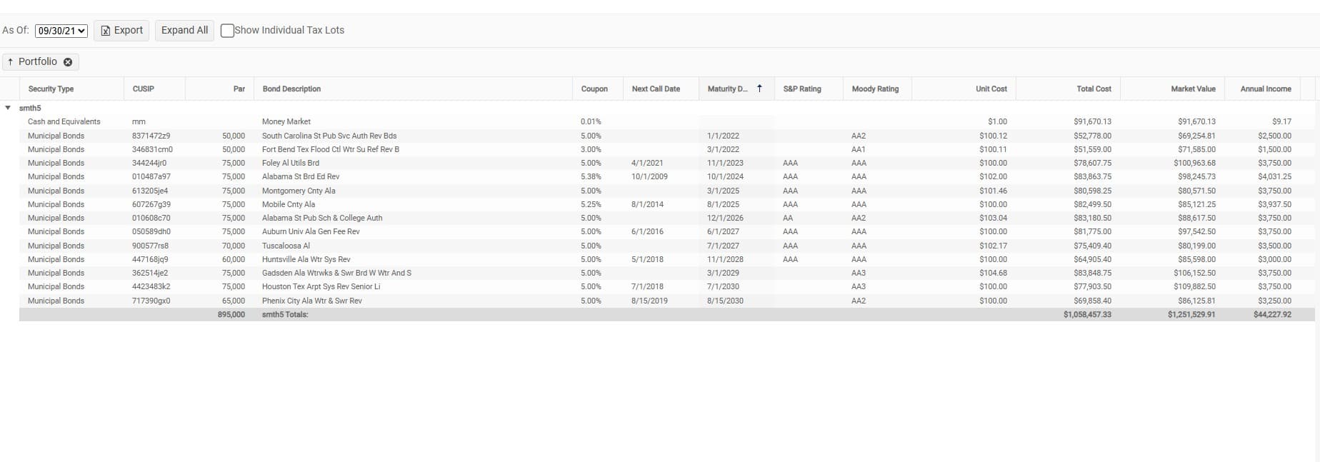
Task: Click the 895,000 total par value
Action: [x=231, y=314]
